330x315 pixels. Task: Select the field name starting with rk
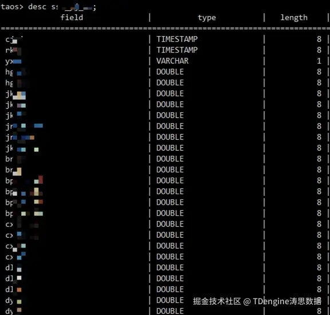[13, 50]
